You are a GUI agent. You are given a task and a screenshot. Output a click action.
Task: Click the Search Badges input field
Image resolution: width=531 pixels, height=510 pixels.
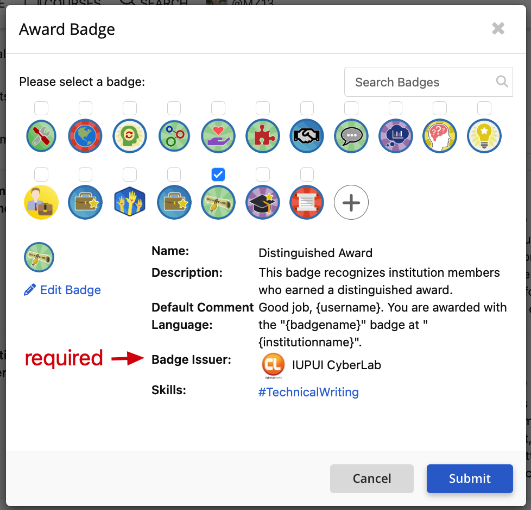click(428, 82)
